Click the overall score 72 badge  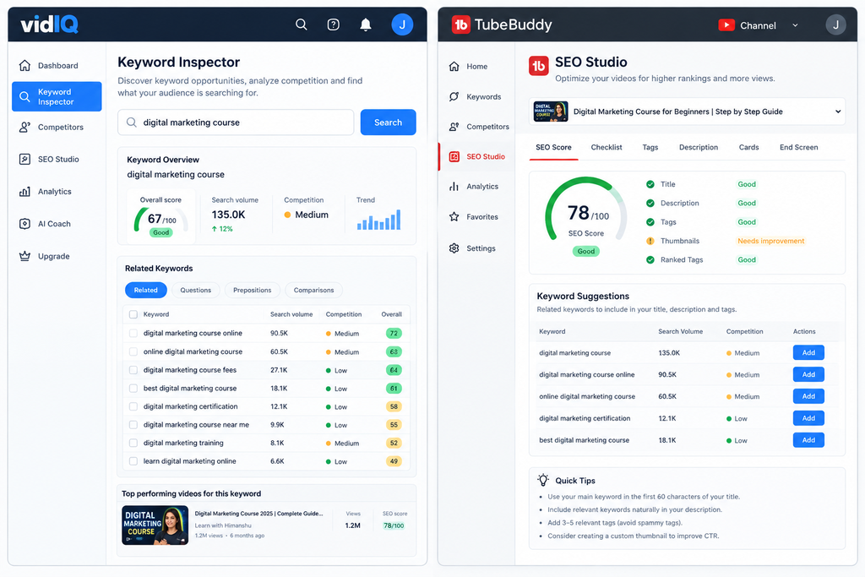(394, 333)
